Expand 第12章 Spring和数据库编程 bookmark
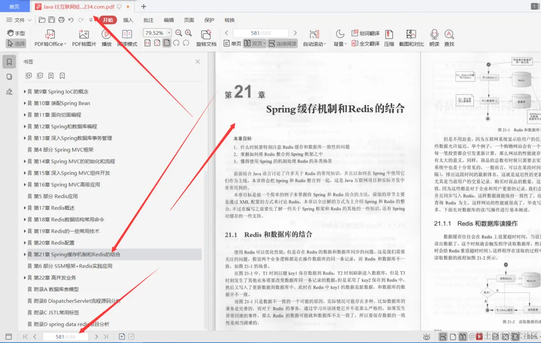541x343 pixels. (25, 127)
